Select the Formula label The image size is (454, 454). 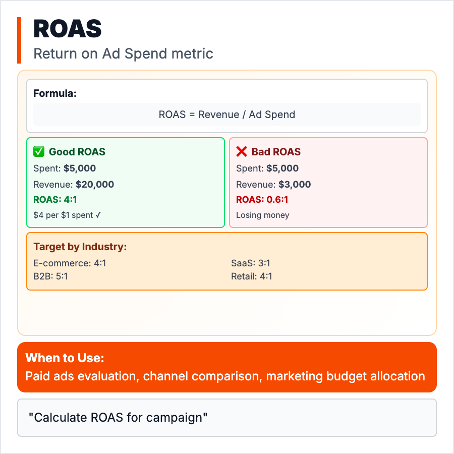point(55,93)
